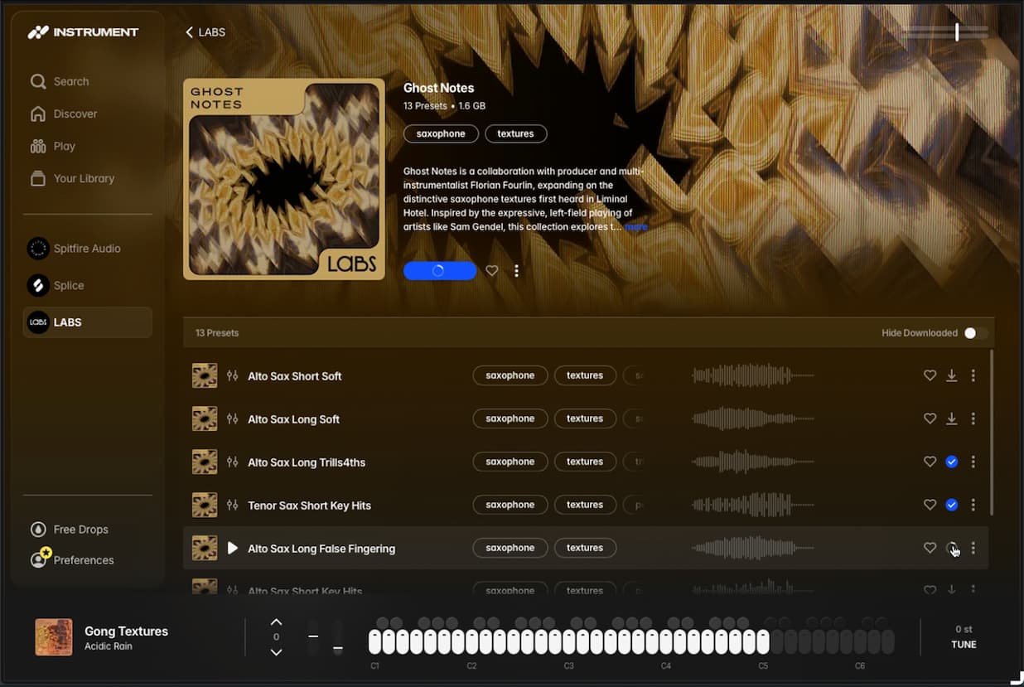Screen dimensions: 1024x687
Task: Click the Gong Textures preset title
Action: [126, 631]
